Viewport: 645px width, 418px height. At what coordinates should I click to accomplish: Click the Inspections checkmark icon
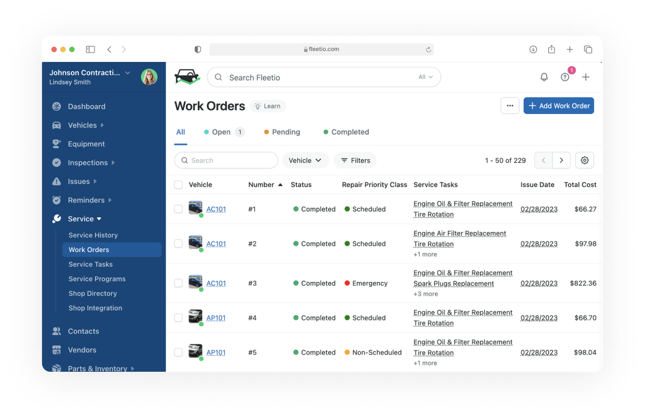(56, 162)
